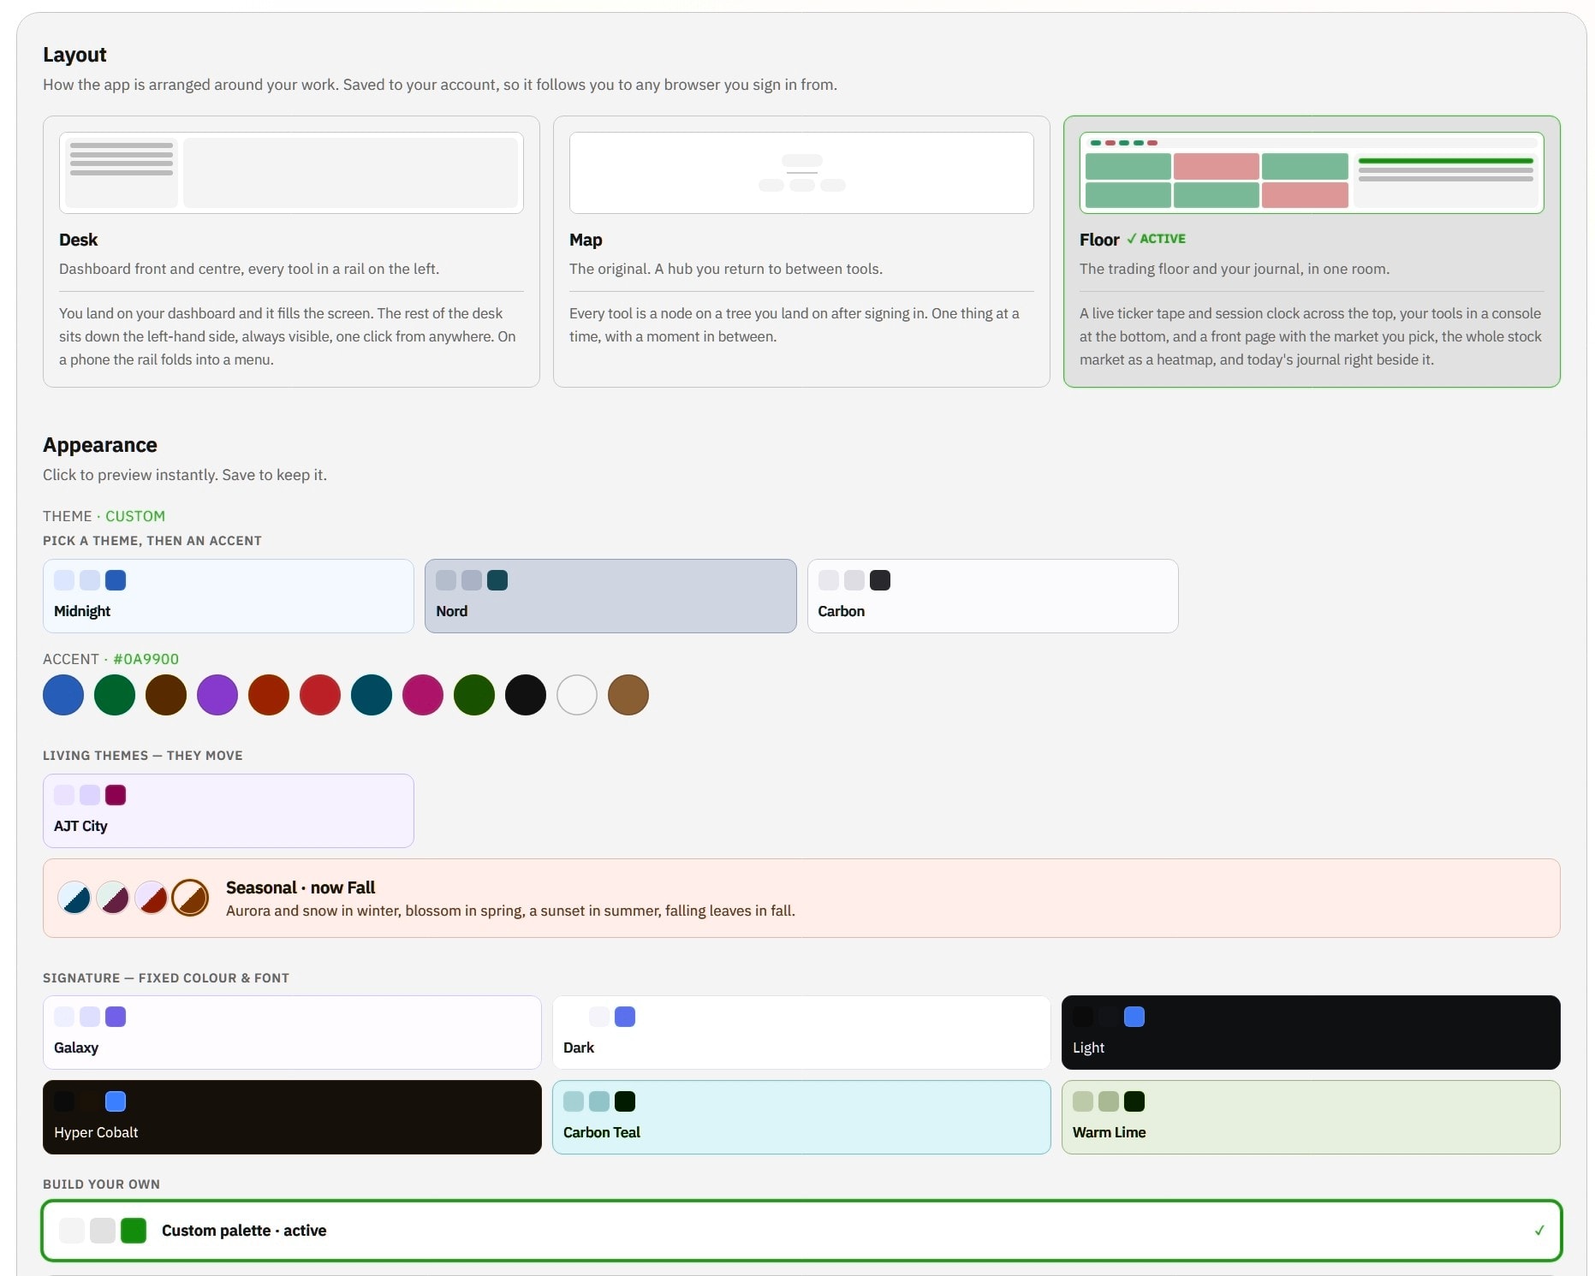Image resolution: width=1595 pixels, height=1276 pixels.
Task: Open the Custom palette active row
Action: pyautogui.click(x=801, y=1231)
